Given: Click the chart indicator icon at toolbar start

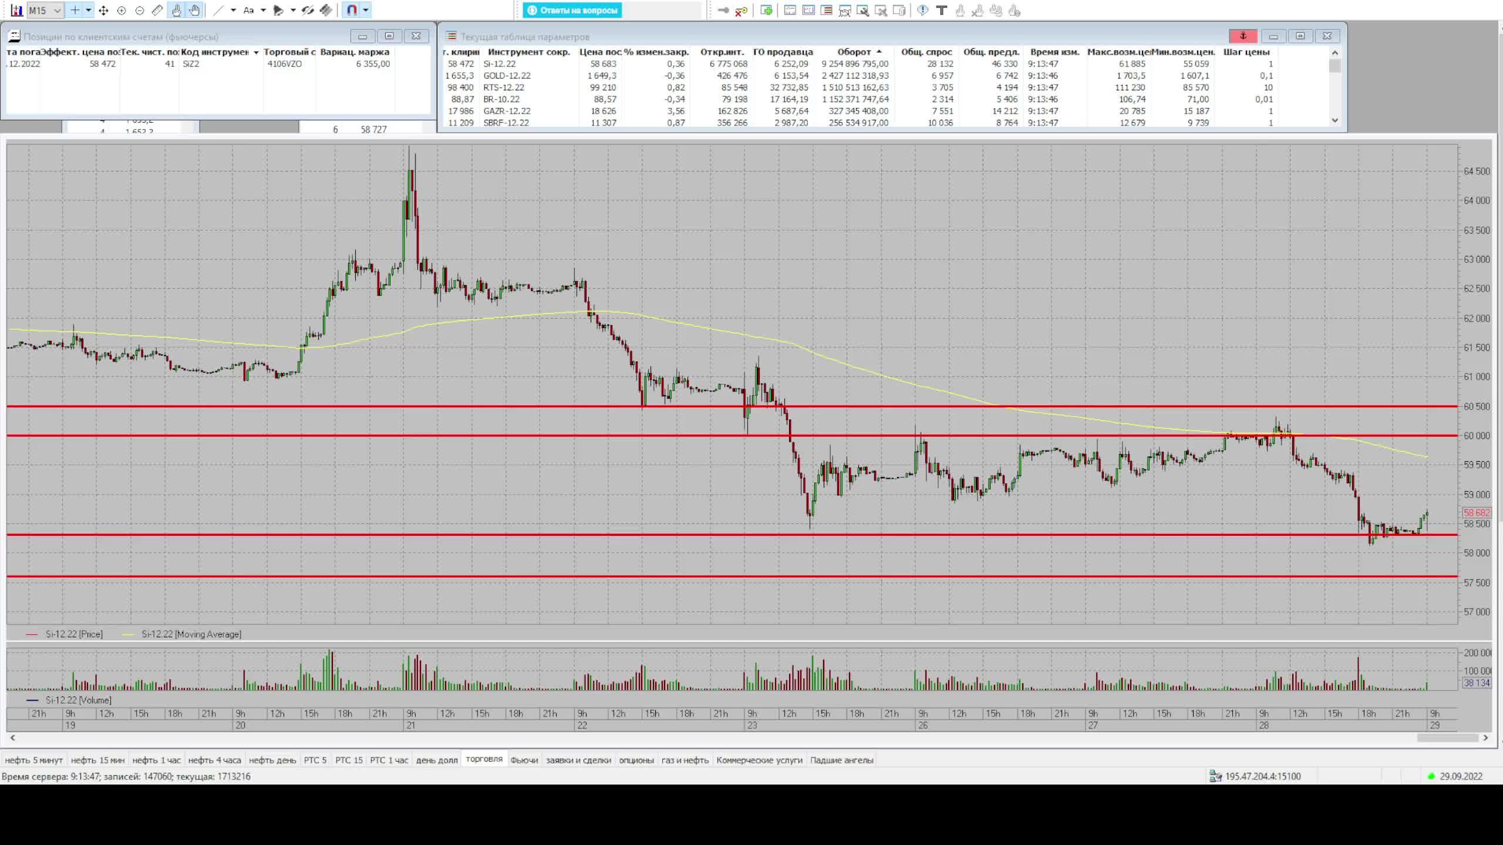Looking at the screenshot, I should [x=16, y=11].
